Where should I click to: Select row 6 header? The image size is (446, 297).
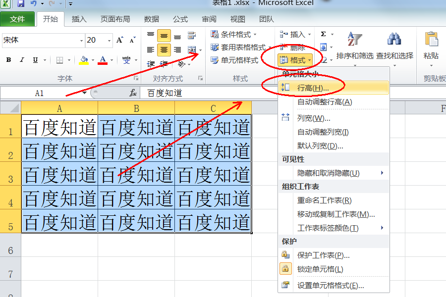tap(10, 246)
